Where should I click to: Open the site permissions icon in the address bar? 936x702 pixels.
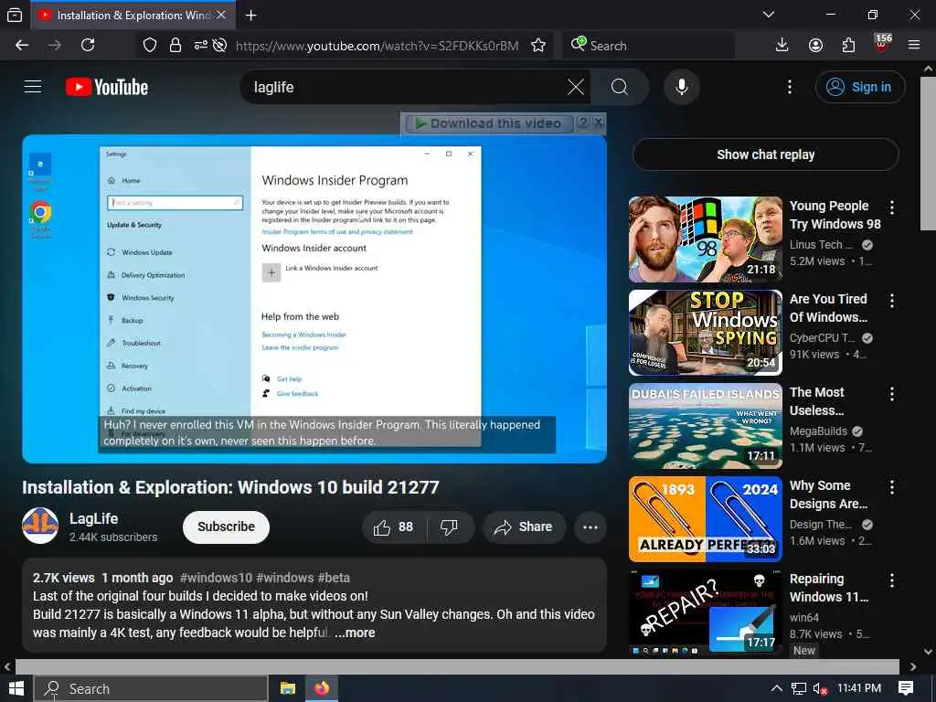point(200,46)
